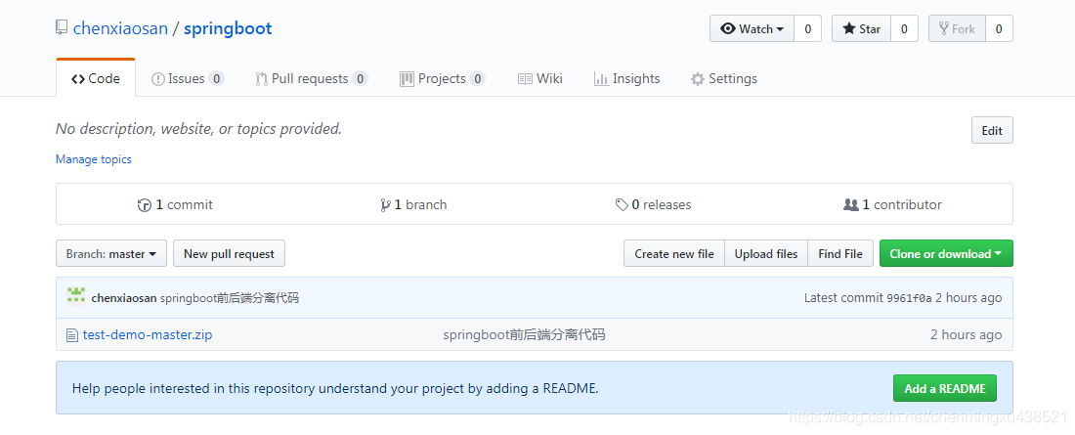This screenshot has height=435, width=1075.
Task: Click the tag icon beside 0 releases
Action: [622, 204]
